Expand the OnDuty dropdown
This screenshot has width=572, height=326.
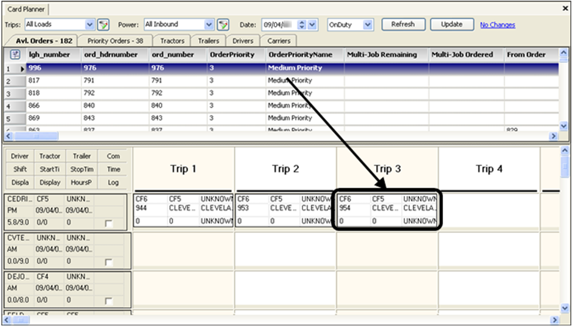(367, 25)
